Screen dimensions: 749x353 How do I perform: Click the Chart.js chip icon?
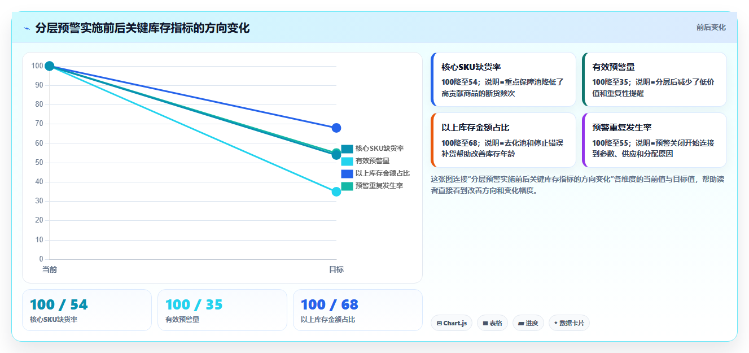(x=439, y=324)
